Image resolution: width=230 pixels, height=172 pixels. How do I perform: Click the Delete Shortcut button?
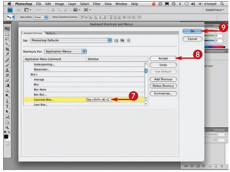[x=163, y=86]
